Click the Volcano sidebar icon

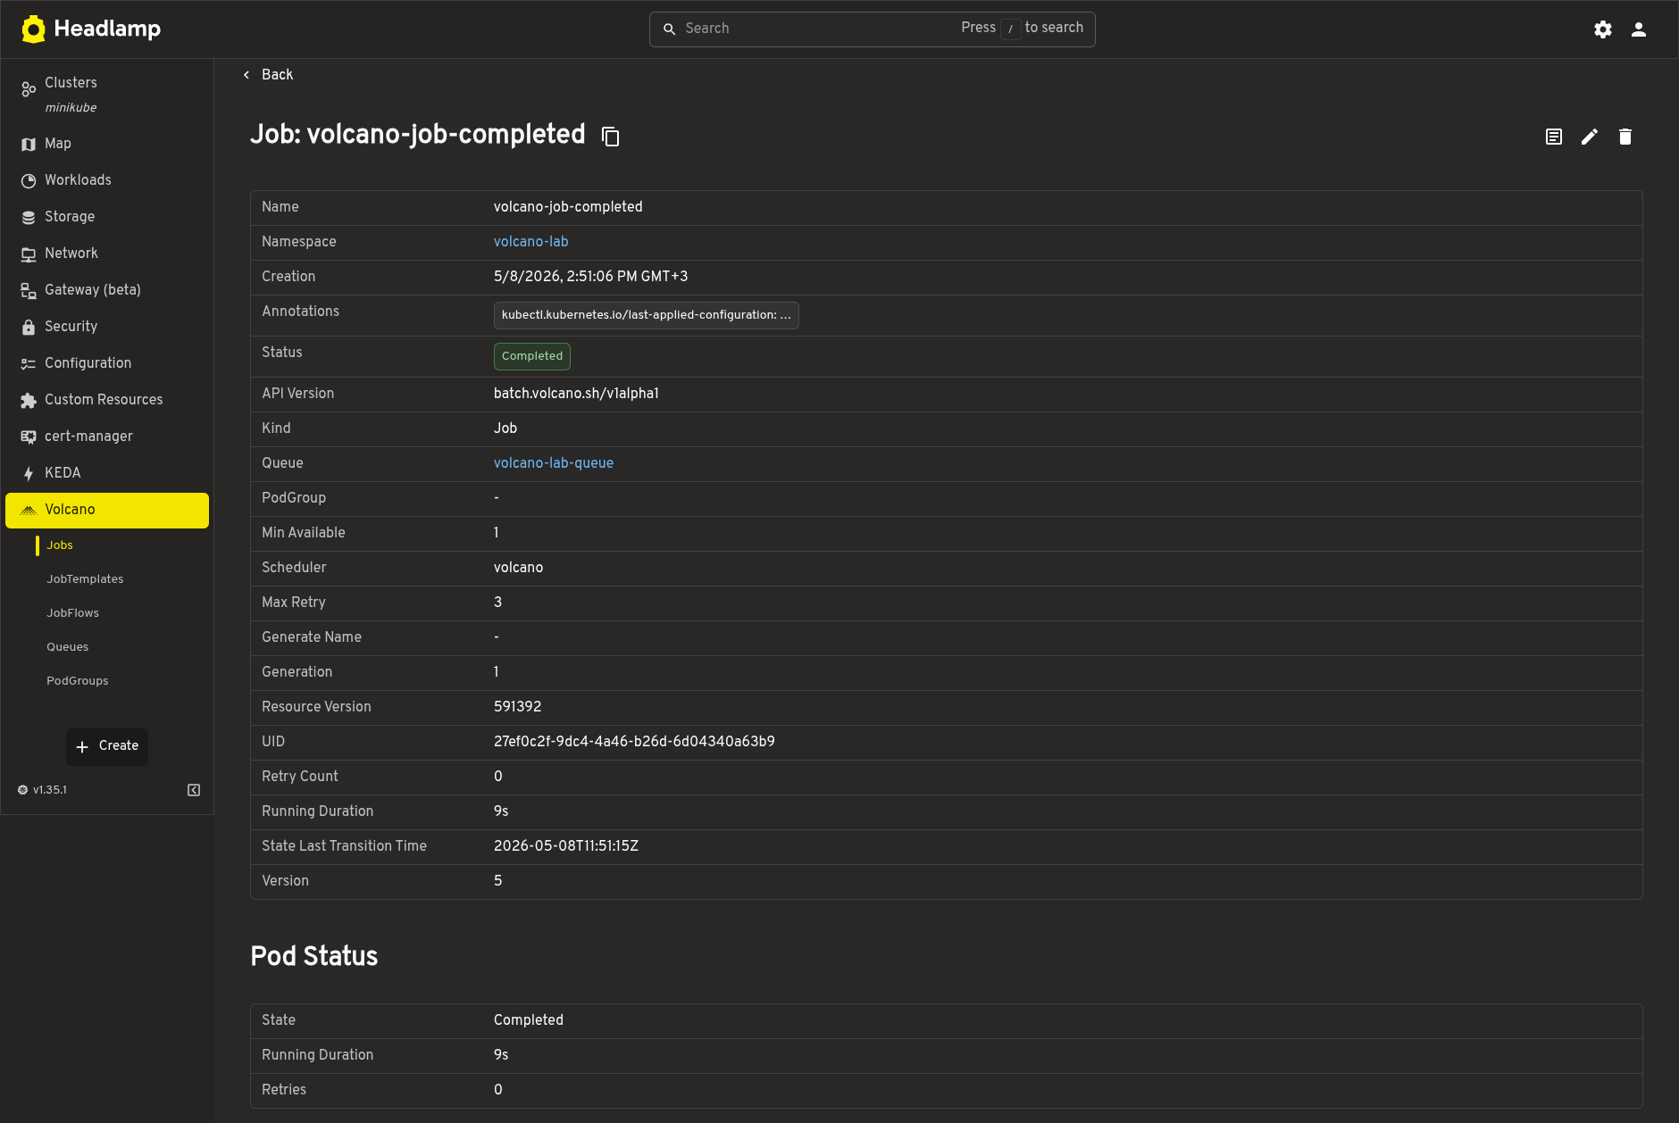pos(29,510)
